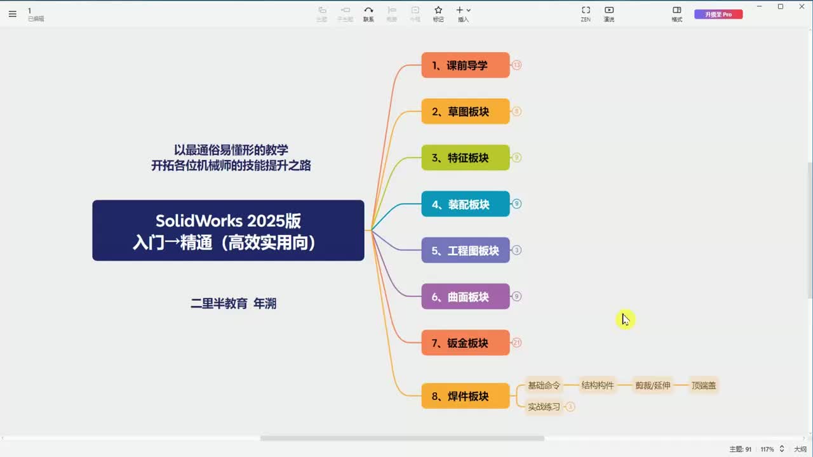Select the 顶端盖 subtopic
This screenshot has height=457, width=813.
click(x=704, y=385)
